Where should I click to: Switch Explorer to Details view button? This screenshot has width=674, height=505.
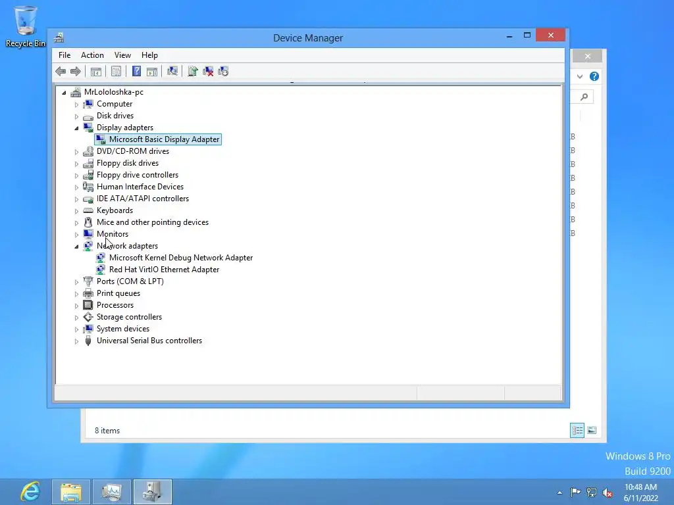(577, 430)
